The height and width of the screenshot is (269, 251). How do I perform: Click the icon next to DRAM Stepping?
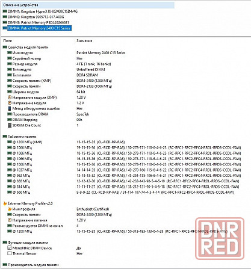coord(10,120)
